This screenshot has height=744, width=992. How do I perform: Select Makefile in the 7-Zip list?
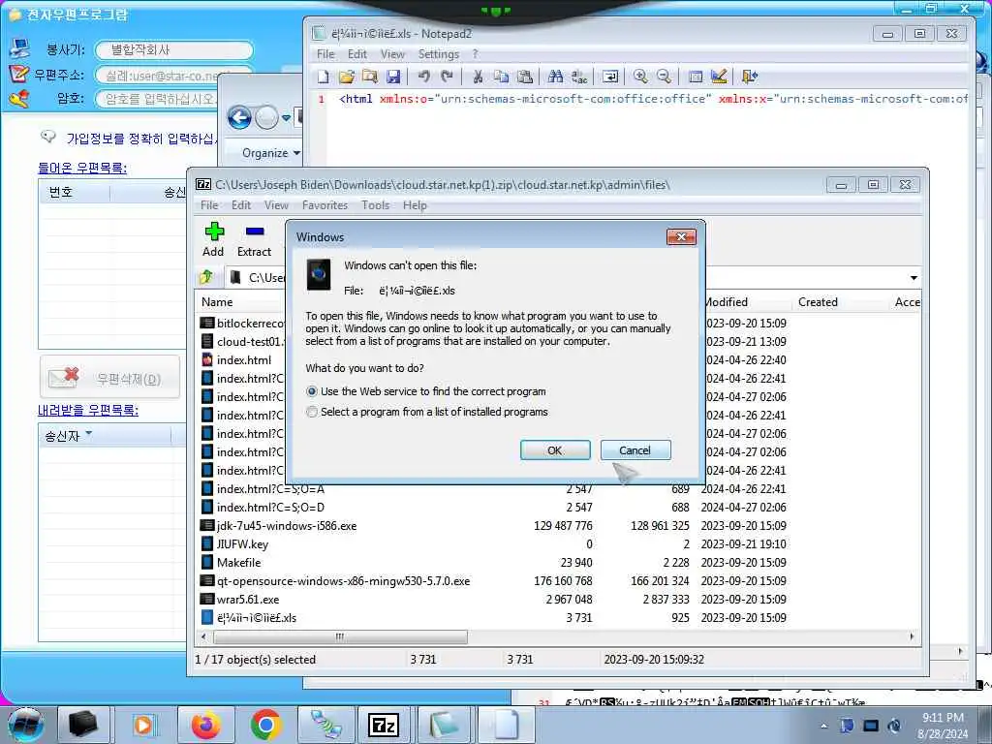[238, 563]
